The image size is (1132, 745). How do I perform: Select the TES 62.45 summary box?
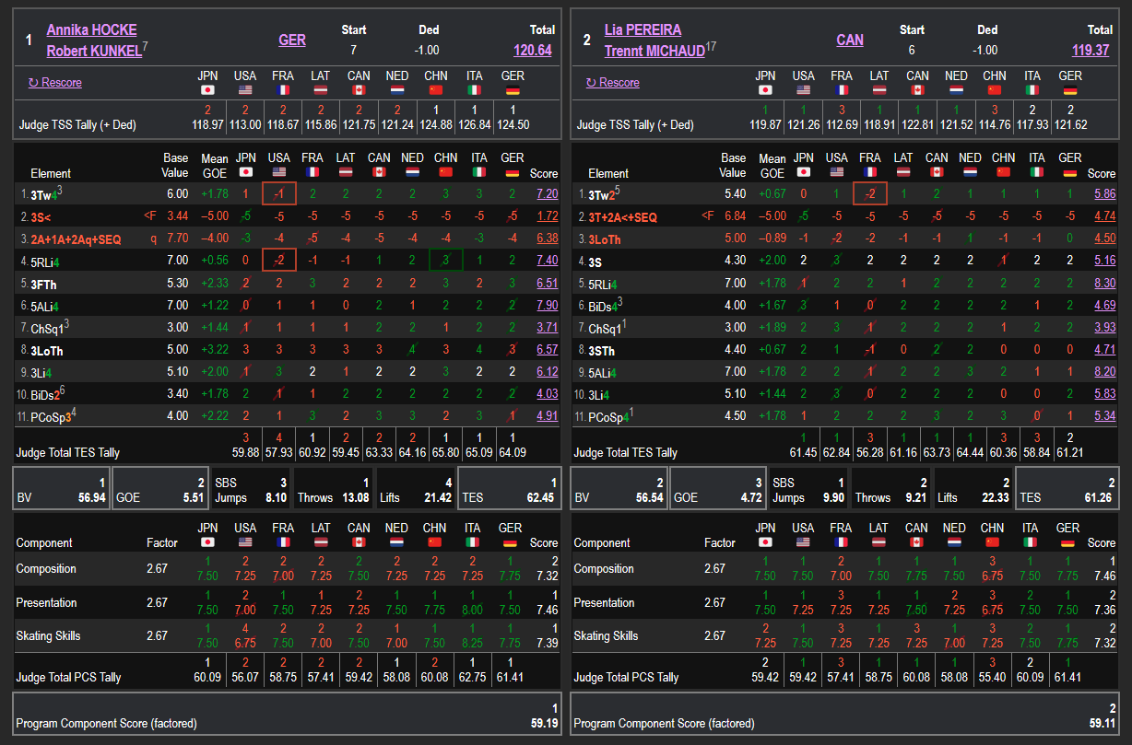[x=509, y=489]
